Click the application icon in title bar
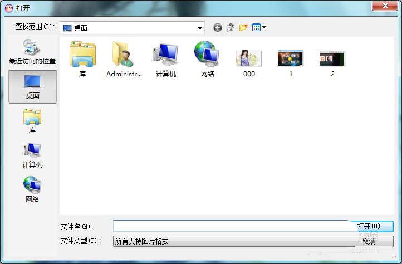Viewport: 402px width, 264px height. point(9,8)
